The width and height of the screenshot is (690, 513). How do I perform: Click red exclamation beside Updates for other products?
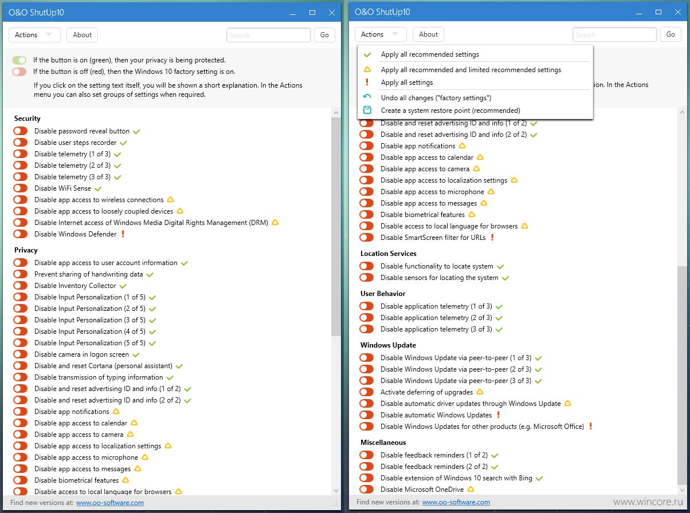pyautogui.click(x=591, y=427)
